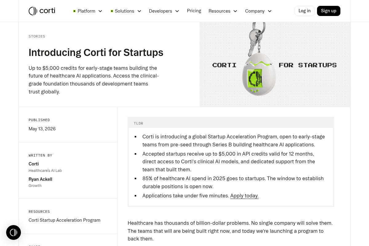Open Corti Startup Acceleration Program resource
Image resolution: width=369 pixels, height=246 pixels.
[x=65, y=220]
